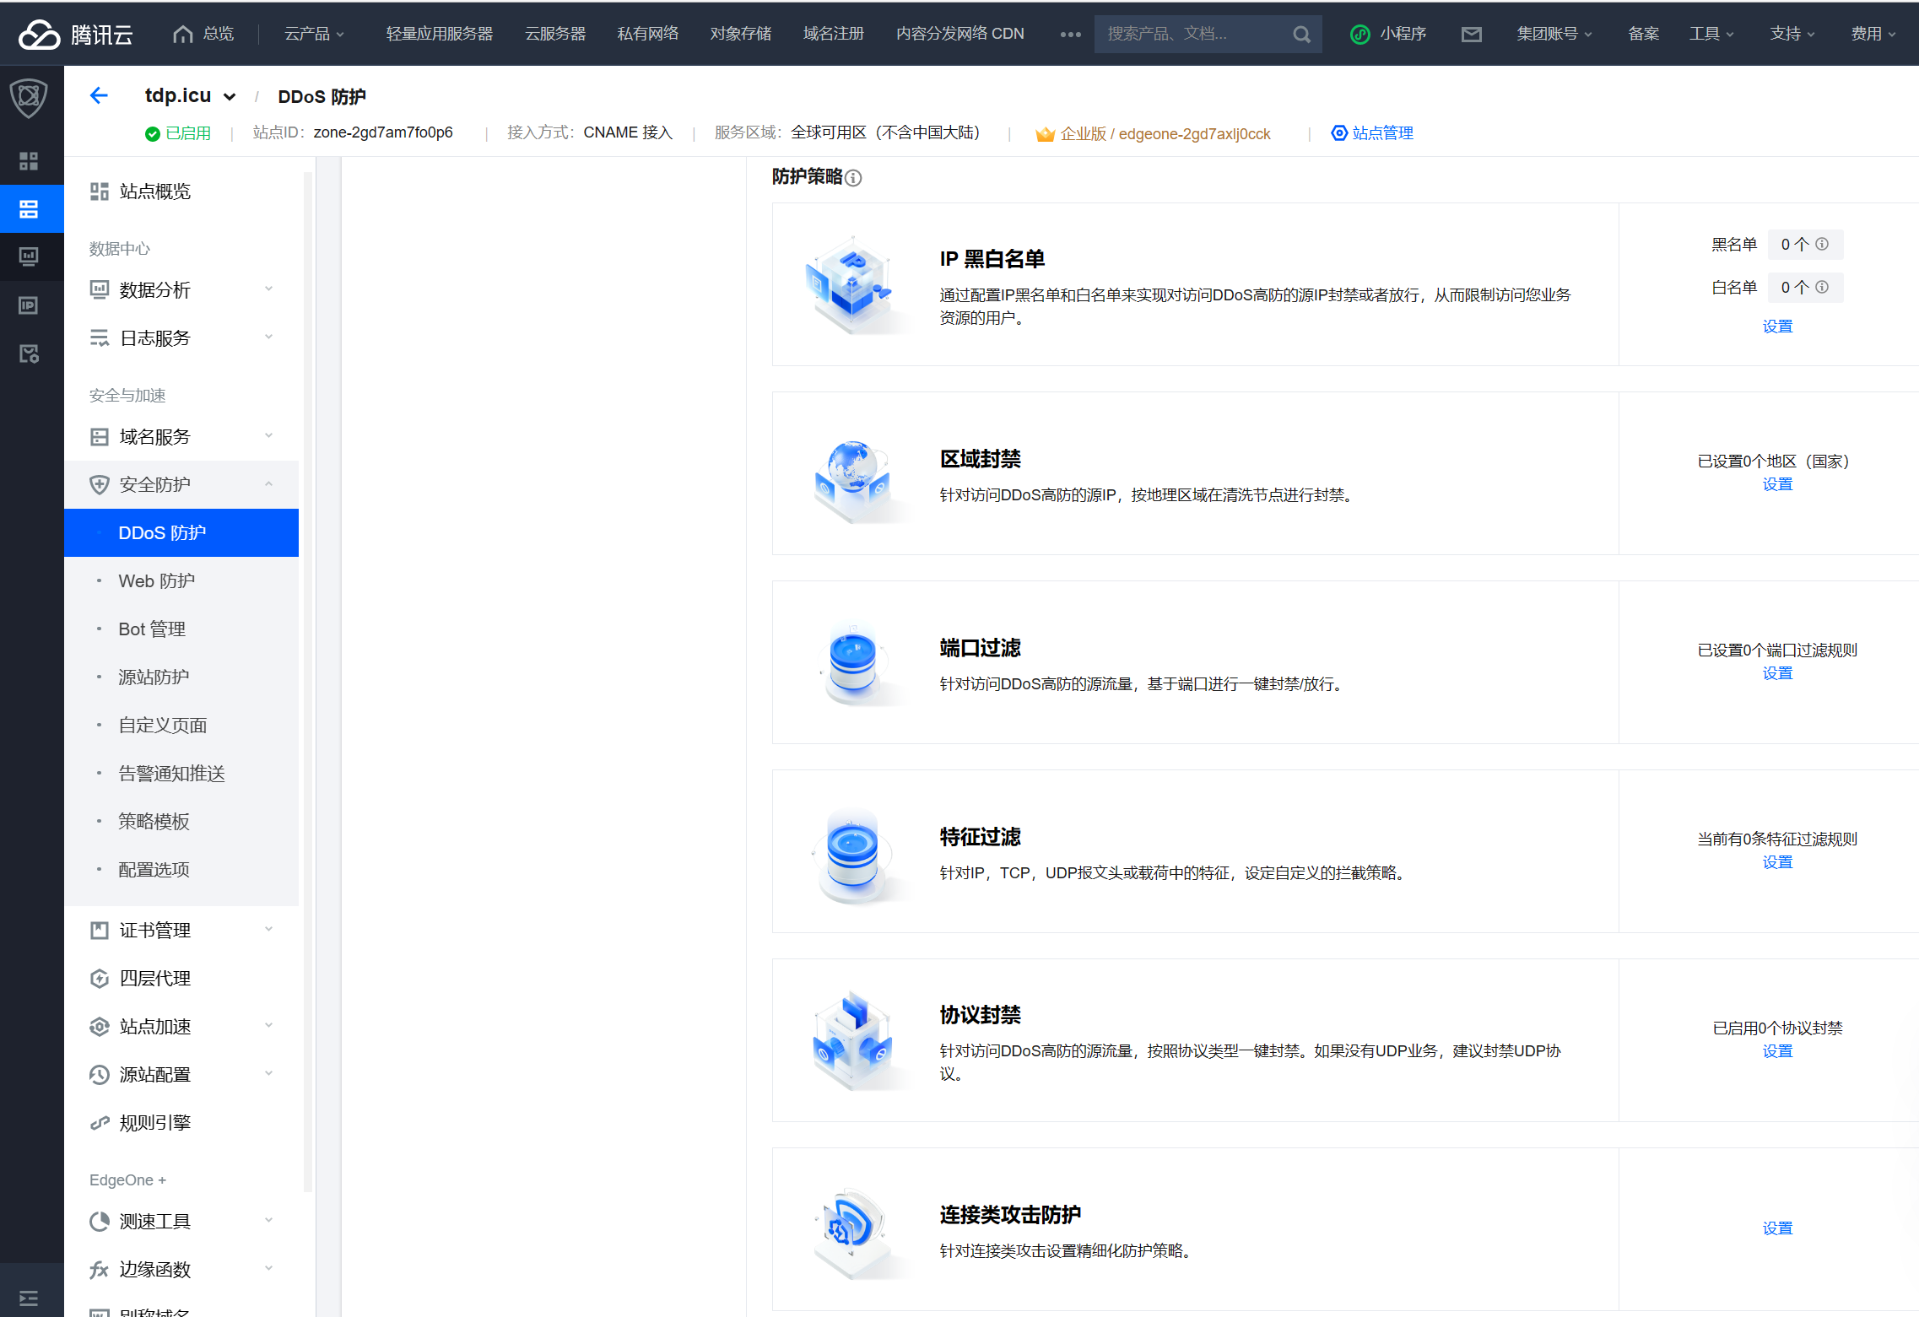Viewport: 1919px width, 1317px height.
Task: Click 设置 for 特征过滤
Action: (1777, 862)
